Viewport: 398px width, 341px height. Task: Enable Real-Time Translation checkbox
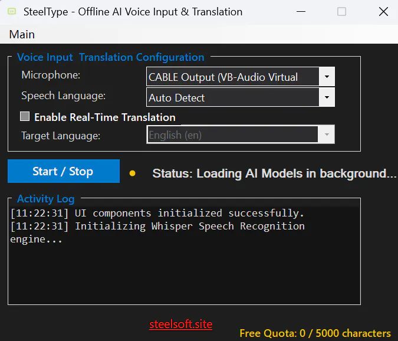click(25, 117)
